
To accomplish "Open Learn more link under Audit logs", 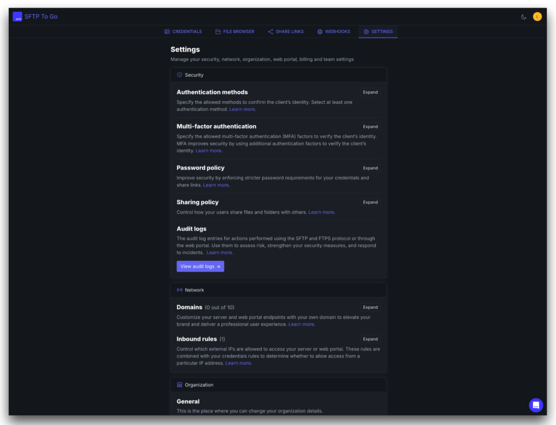I will (219, 253).
